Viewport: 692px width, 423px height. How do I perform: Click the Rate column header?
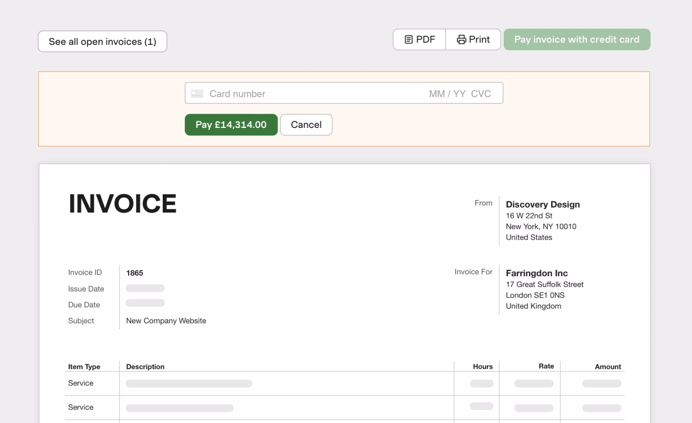point(546,366)
